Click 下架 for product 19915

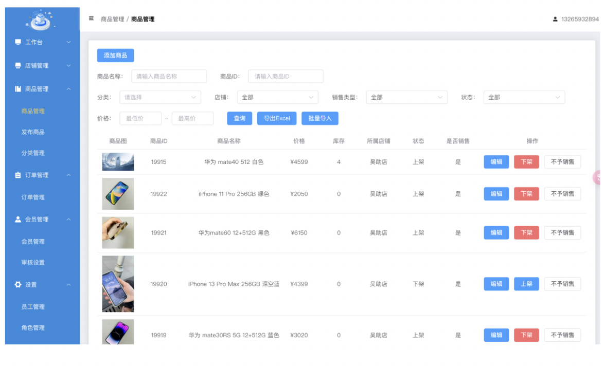(x=527, y=161)
